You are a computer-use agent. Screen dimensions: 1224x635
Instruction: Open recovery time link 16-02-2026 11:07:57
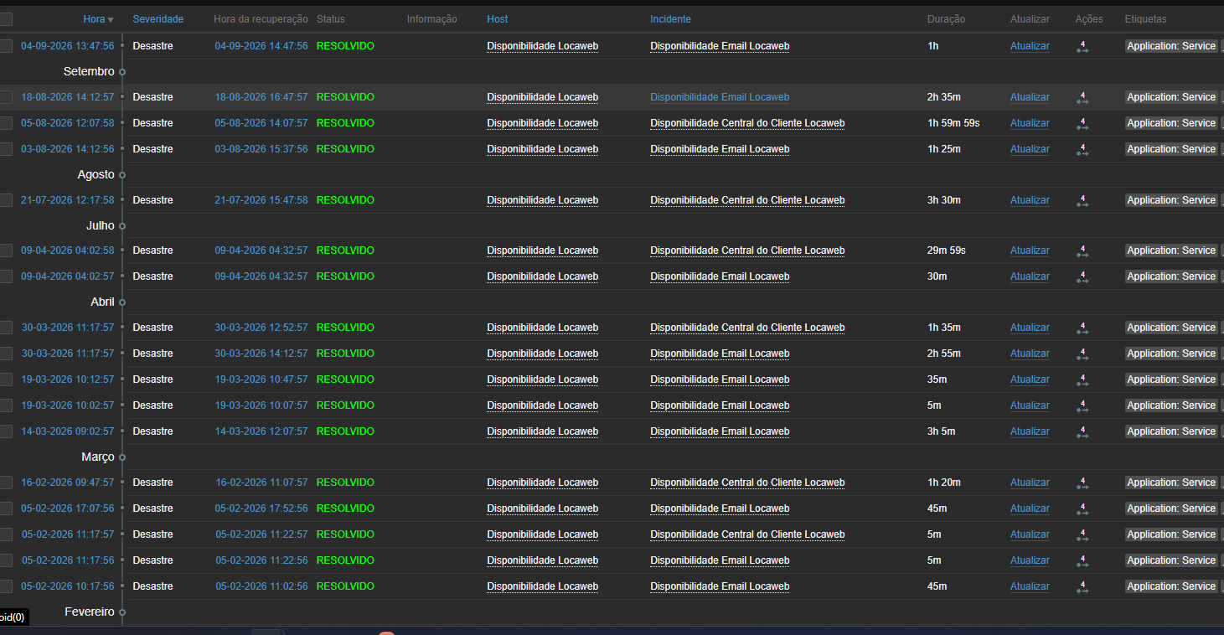pos(261,483)
